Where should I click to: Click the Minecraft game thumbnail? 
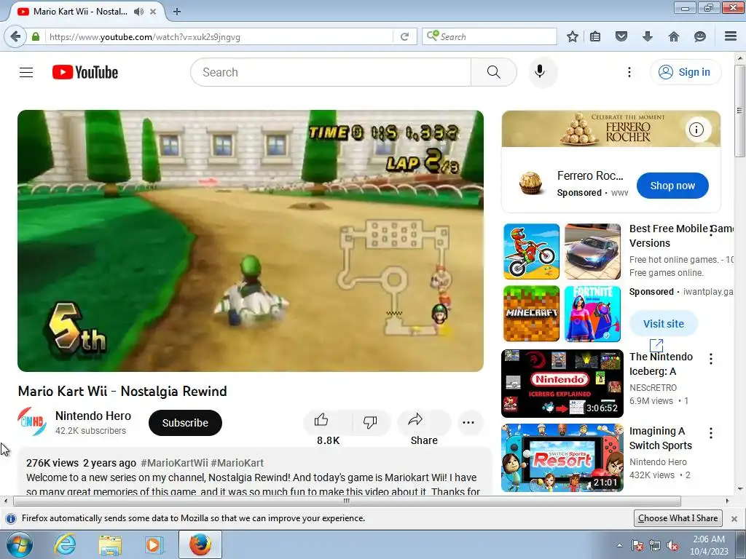click(x=531, y=314)
